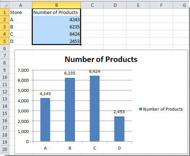Click the bar for store C
The image size is (190, 156).
point(94,108)
